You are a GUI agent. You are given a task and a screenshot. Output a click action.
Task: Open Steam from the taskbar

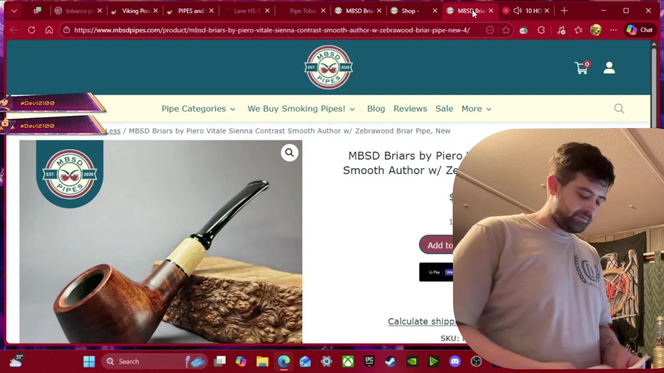(x=390, y=361)
